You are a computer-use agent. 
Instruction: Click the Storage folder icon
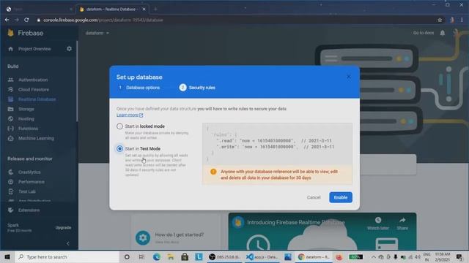click(x=11, y=109)
